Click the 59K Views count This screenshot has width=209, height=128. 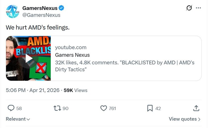[76, 90]
